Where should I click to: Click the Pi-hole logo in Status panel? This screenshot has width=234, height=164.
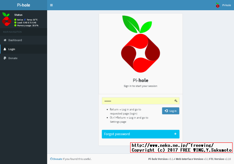7,19
